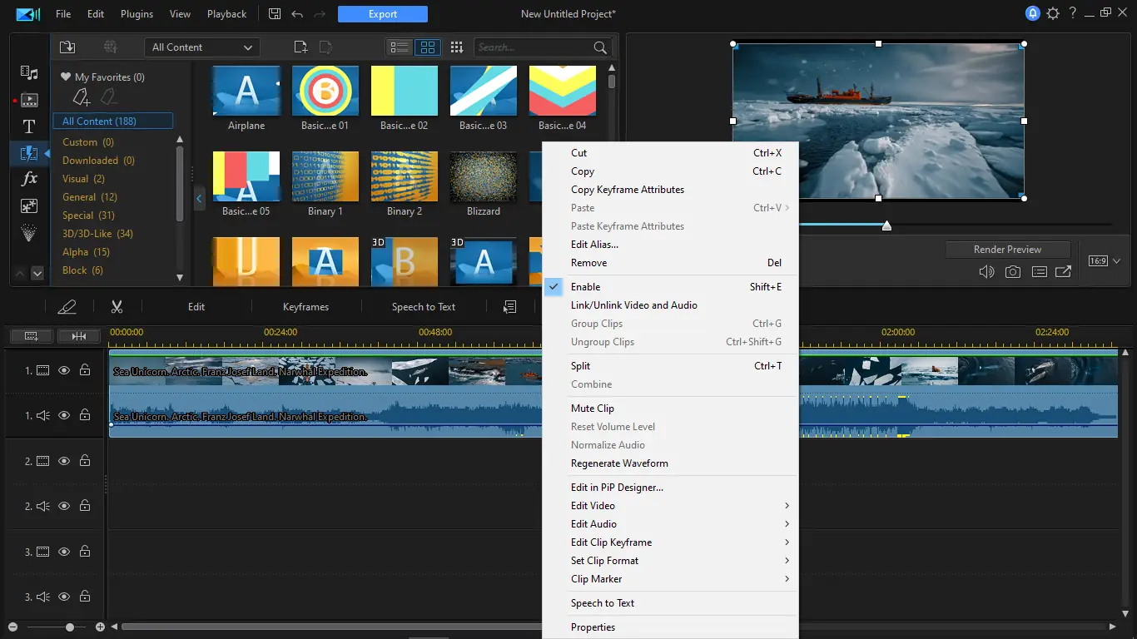Toggle visibility of video track 2
This screenshot has height=639, width=1137.
point(64,461)
